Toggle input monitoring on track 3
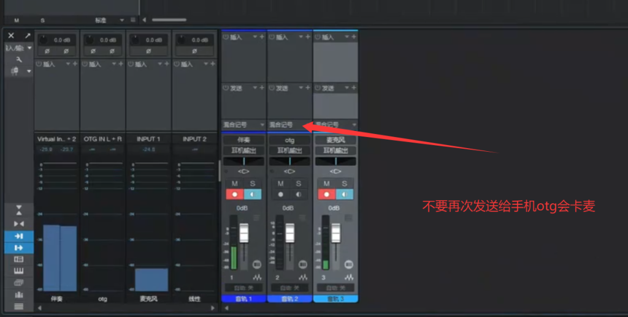 [x=345, y=195]
